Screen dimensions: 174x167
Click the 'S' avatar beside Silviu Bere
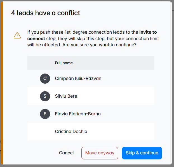(x=45, y=96)
